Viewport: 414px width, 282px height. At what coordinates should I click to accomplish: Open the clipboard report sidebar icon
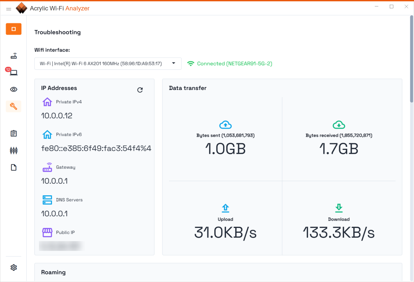(14, 134)
